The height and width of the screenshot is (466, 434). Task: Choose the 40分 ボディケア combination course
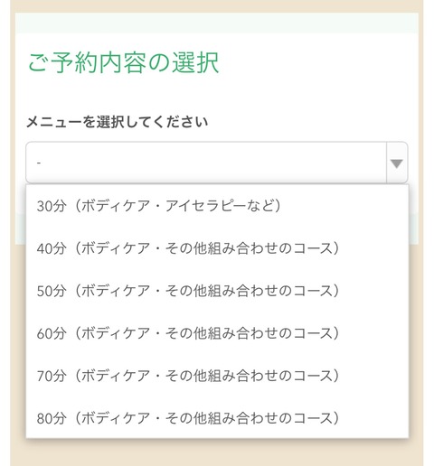(217, 248)
